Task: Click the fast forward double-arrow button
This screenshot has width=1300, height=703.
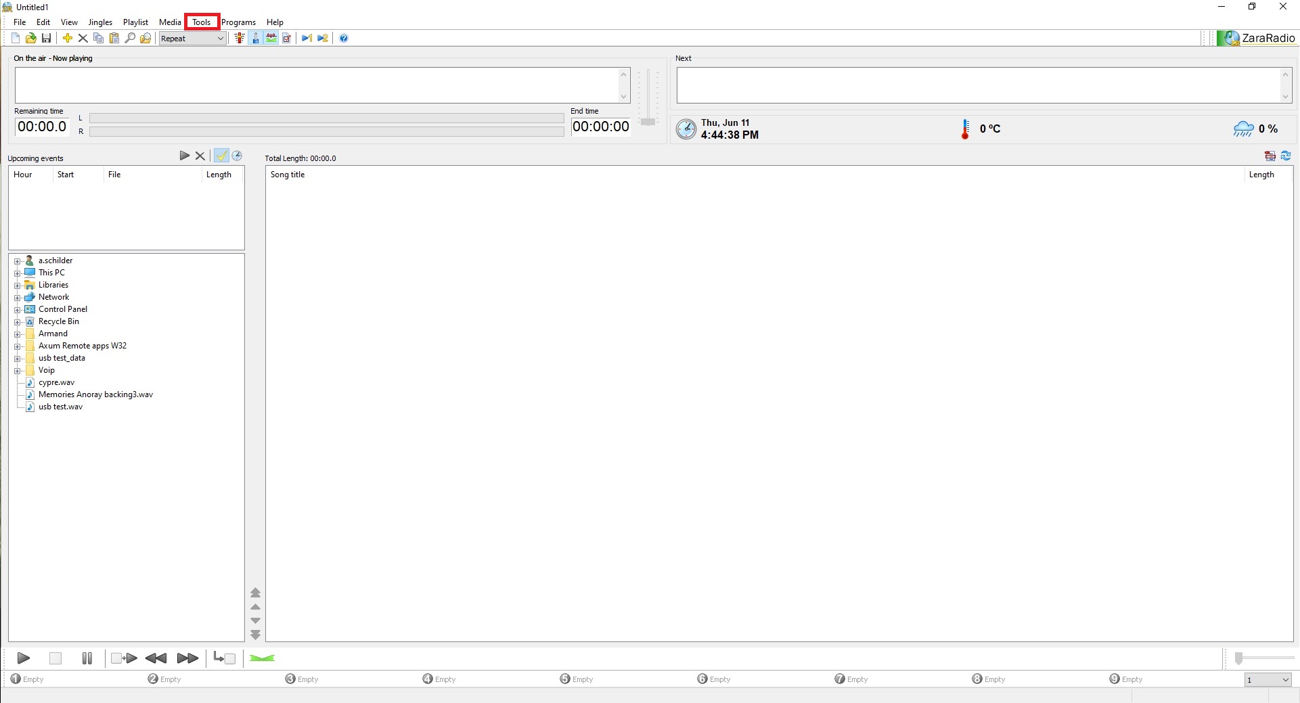Action: tap(187, 658)
